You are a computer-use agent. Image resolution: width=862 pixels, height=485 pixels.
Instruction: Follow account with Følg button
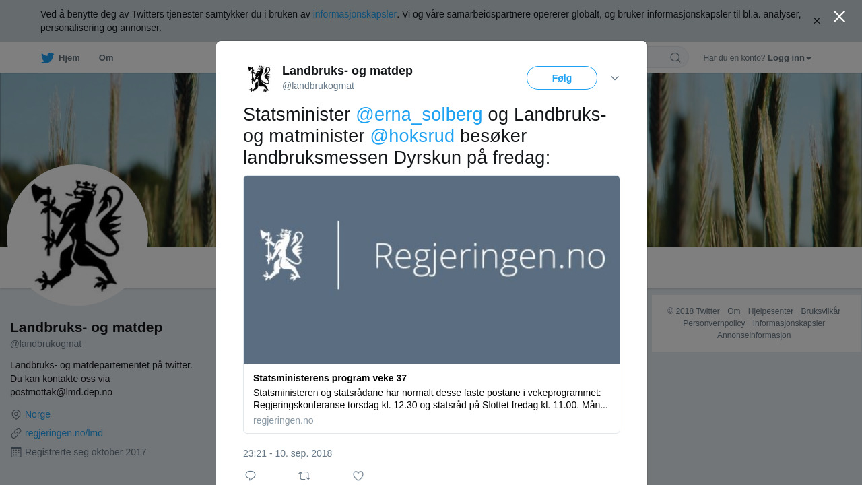tap(562, 78)
